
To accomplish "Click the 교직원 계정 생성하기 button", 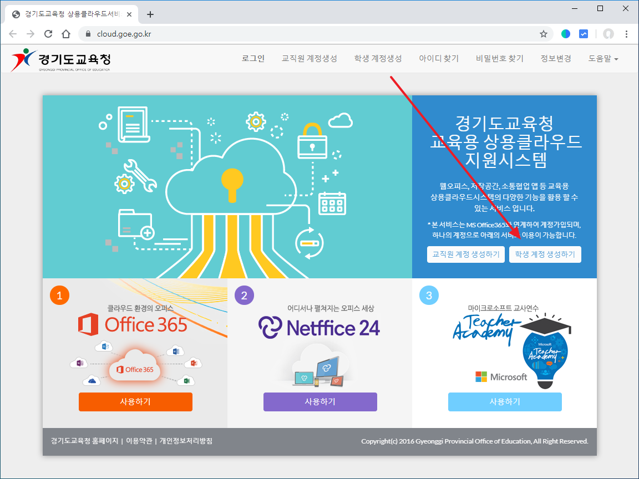I will (466, 254).
